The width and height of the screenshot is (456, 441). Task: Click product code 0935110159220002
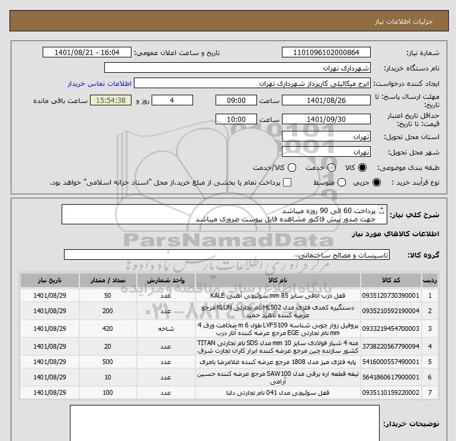pyautogui.click(x=391, y=392)
